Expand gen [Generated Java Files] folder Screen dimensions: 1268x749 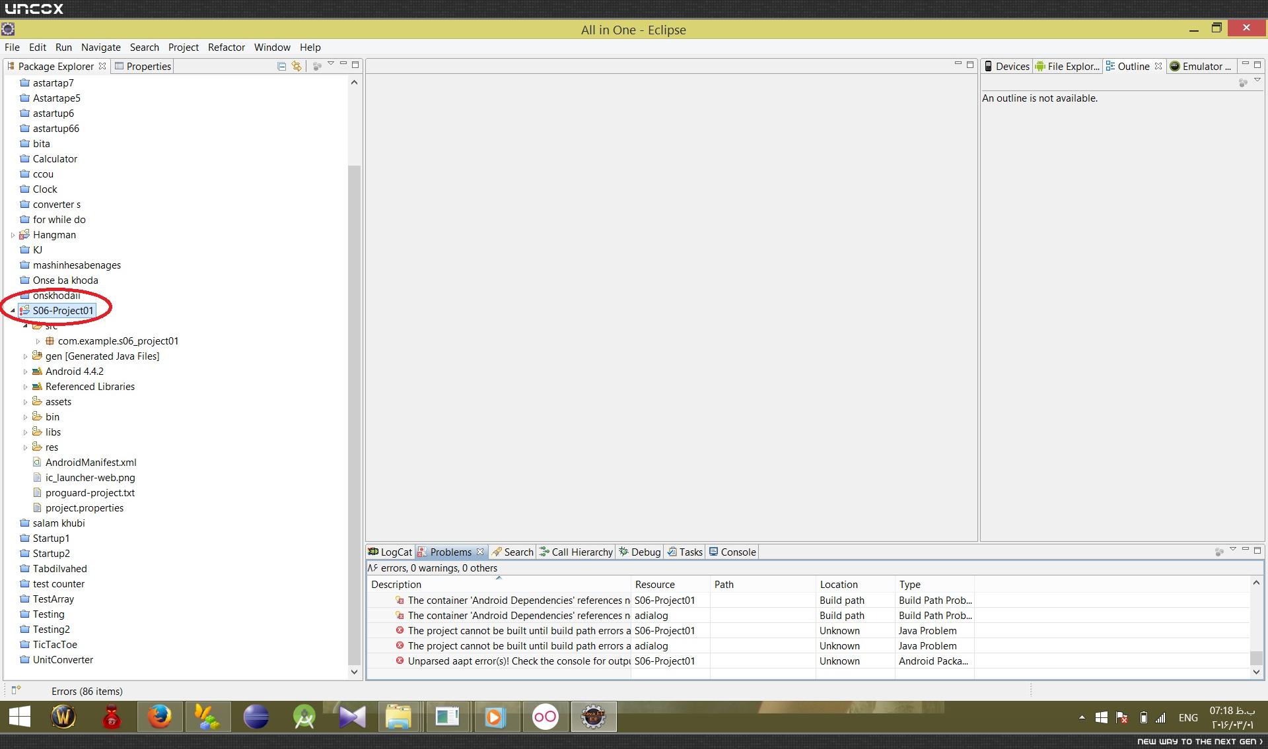[x=25, y=356]
